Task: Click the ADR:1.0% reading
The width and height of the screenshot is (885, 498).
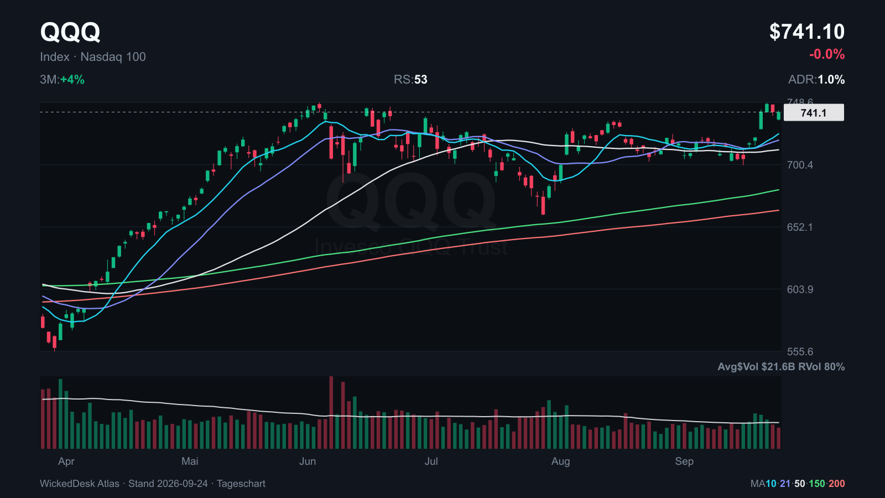Action: tap(816, 80)
